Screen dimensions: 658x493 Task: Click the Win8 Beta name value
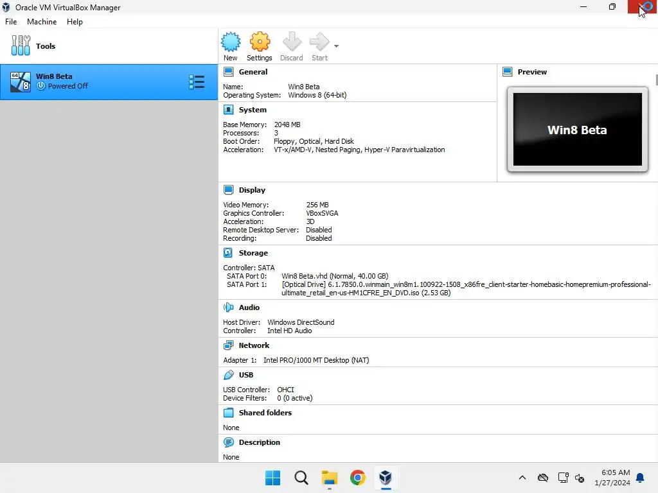point(303,87)
